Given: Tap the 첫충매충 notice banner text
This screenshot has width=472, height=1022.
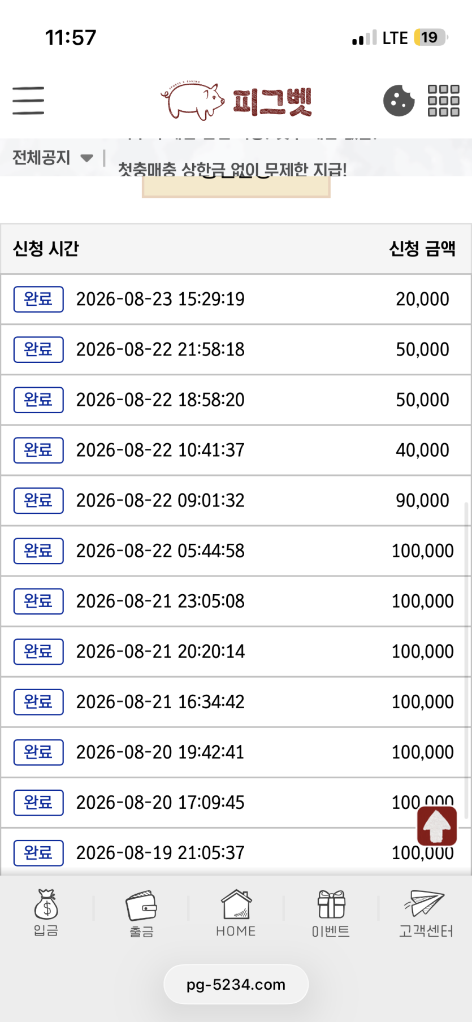Looking at the screenshot, I should [232, 169].
